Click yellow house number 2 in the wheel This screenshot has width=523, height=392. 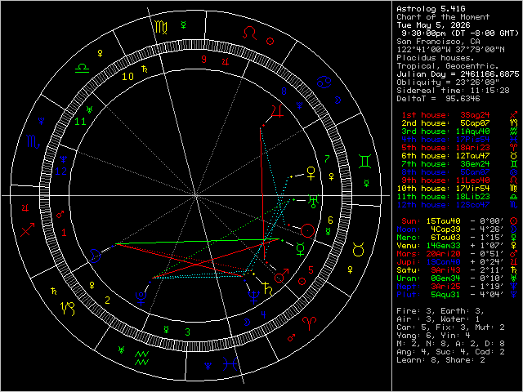point(107,301)
